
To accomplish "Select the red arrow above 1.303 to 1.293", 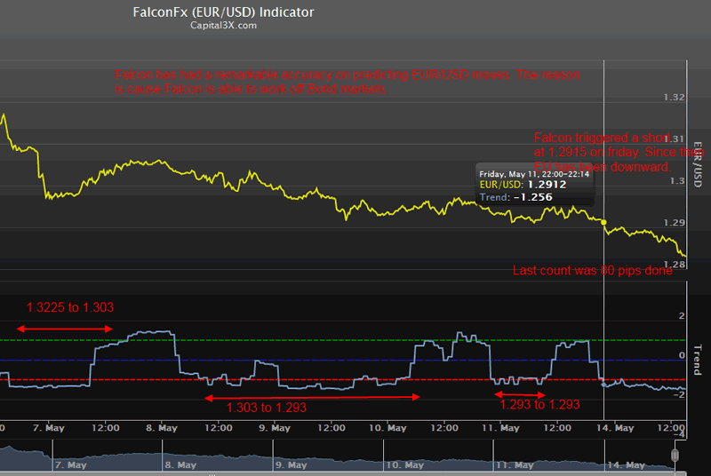I will [x=312, y=398].
